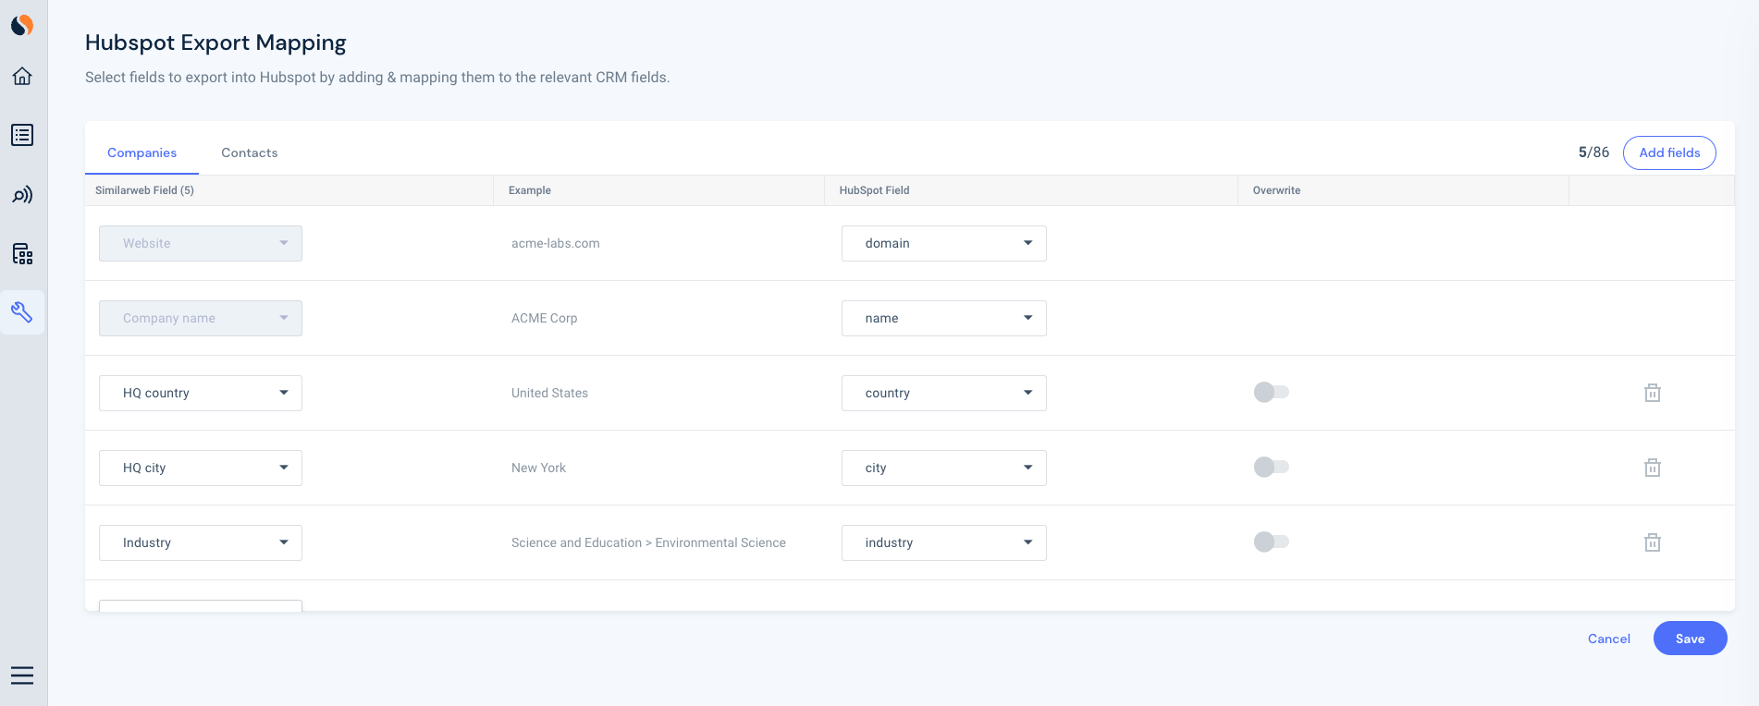This screenshot has height=706, width=1759.
Task: Open the industry HubSpot field dropdown
Action: 944,542
